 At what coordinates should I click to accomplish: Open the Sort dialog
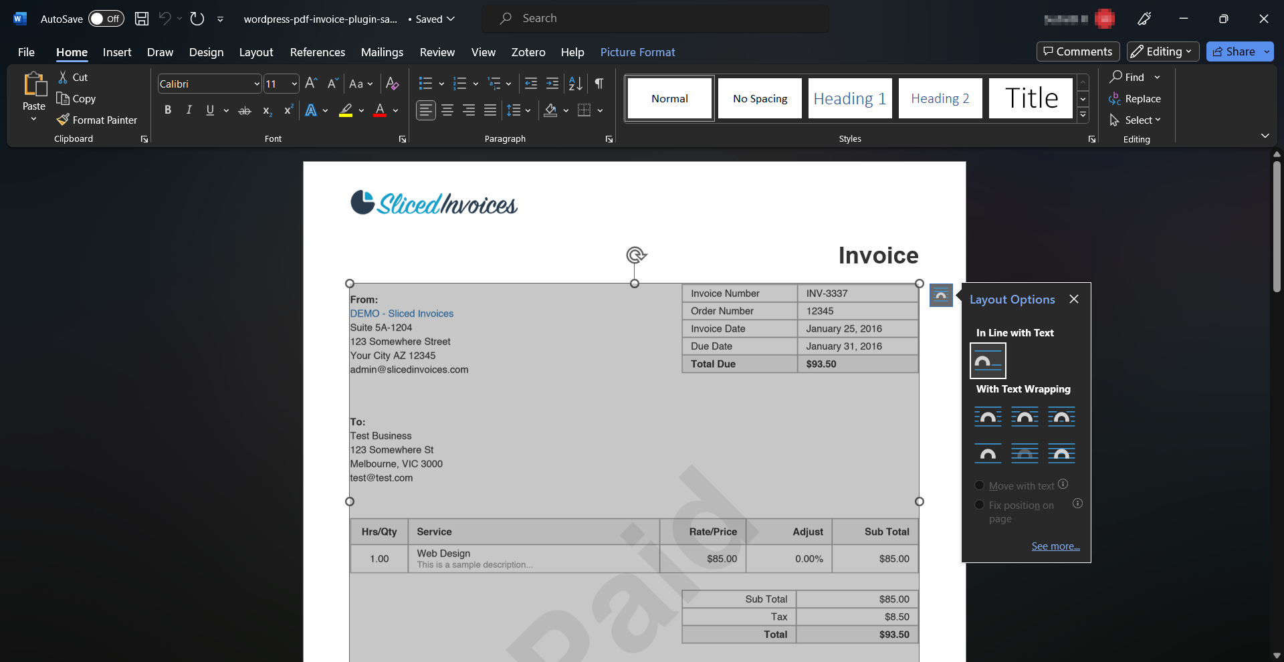tap(575, 84)
